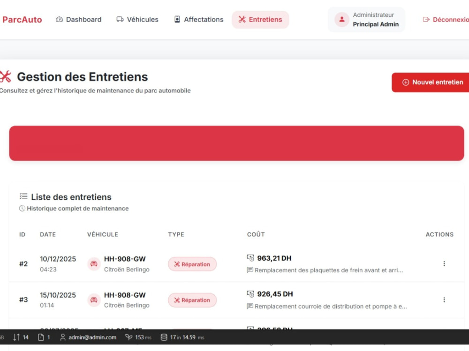
Task: Click the COÛT column header
Action: 256,234
